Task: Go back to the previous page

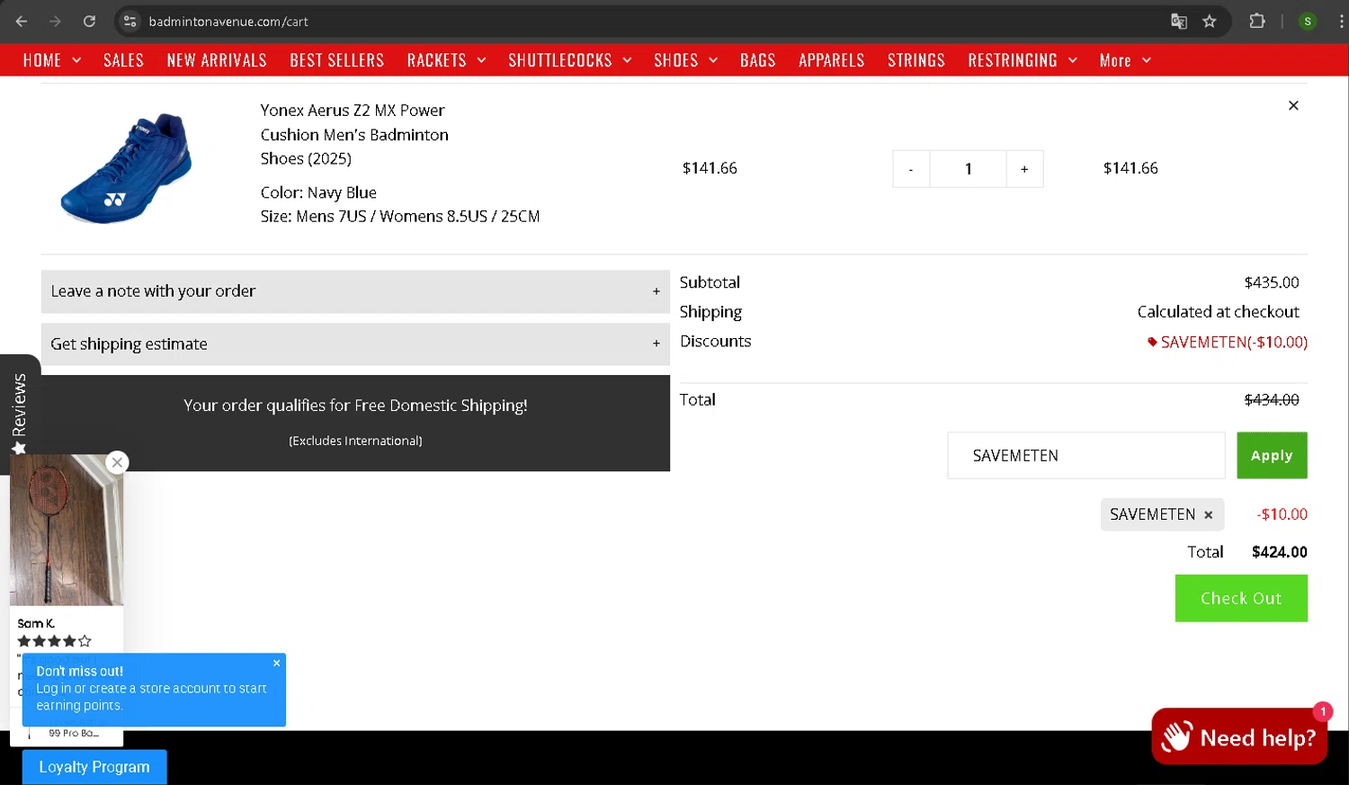Action: pyautogui.click(x=22, y=22)
